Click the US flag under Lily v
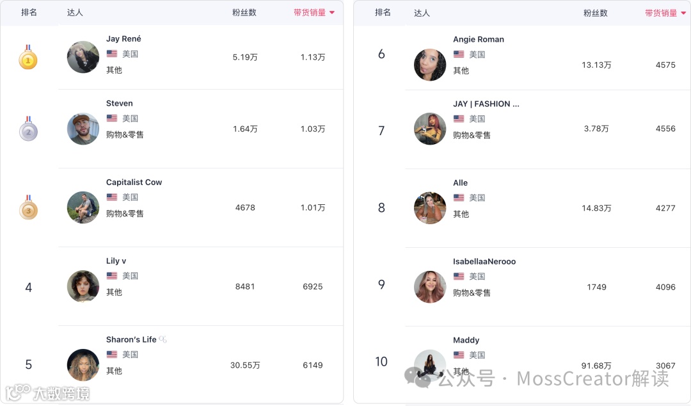Screen dimensions: 691x406 112,276
